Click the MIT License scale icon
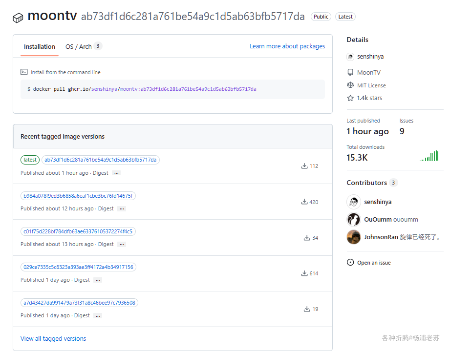The height and width of the screenshot is (351, 450). point(350,85)
